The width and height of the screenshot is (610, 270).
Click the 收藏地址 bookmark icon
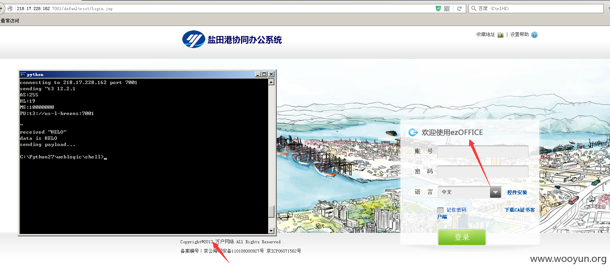pyautogui.click(x=501, y=35)
